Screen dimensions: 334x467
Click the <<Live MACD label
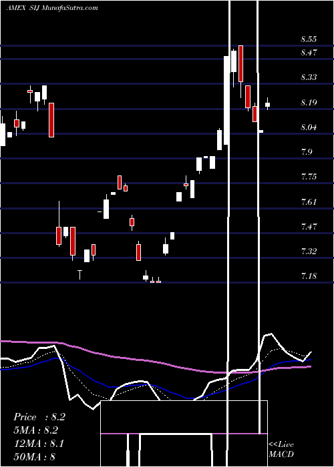point(281,450)
